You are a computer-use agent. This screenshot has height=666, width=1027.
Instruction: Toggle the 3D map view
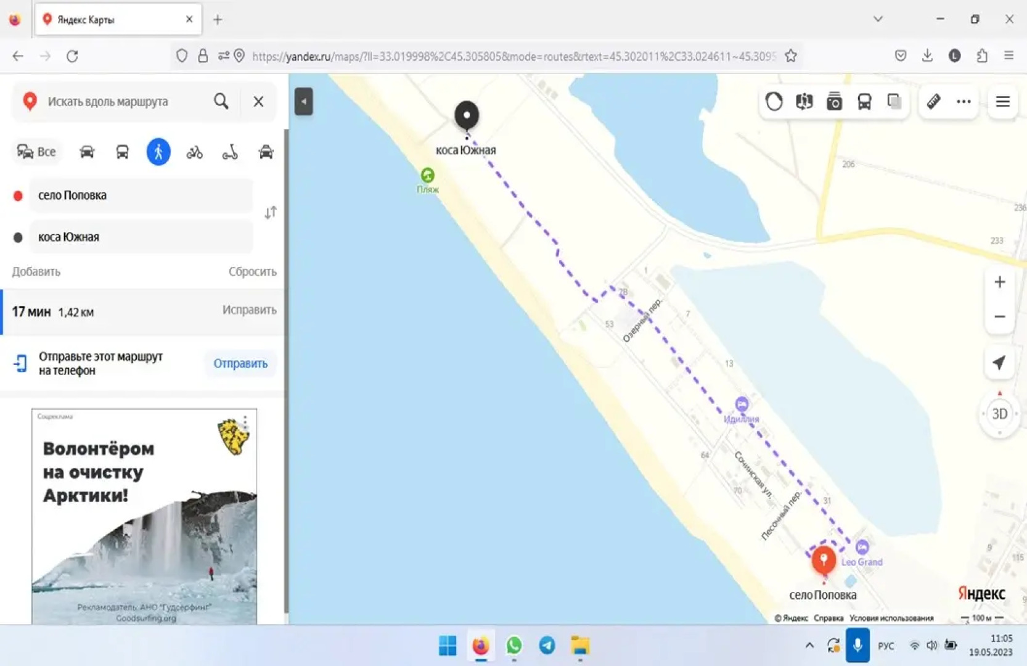click(x=999, y=414)
